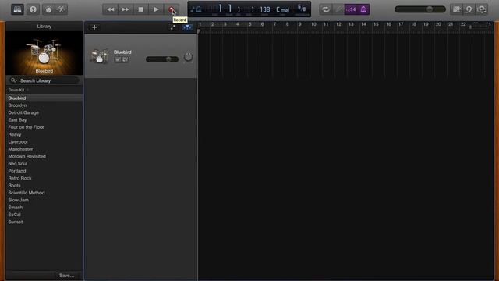Toggle the 1234 Count-in button
Image resolution: width=499 pixels, height=281 pixels.
click(350, 9)
